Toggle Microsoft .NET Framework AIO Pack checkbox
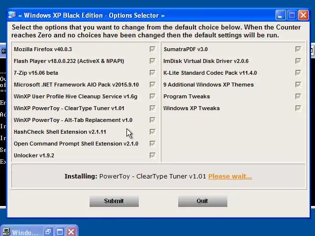The width and height of the screenshot is (315, 236). (153, 85)
